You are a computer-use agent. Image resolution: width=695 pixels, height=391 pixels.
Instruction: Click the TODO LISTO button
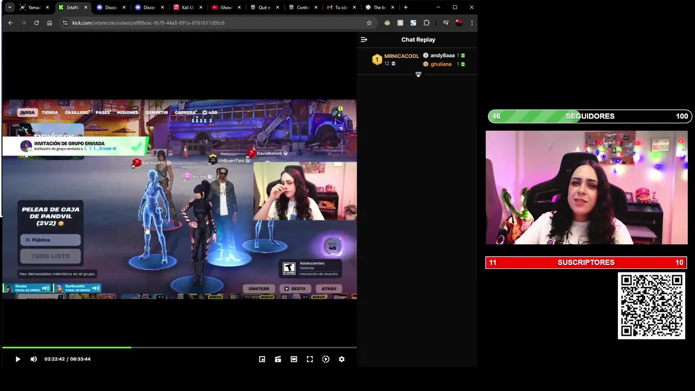click(50, 256)
